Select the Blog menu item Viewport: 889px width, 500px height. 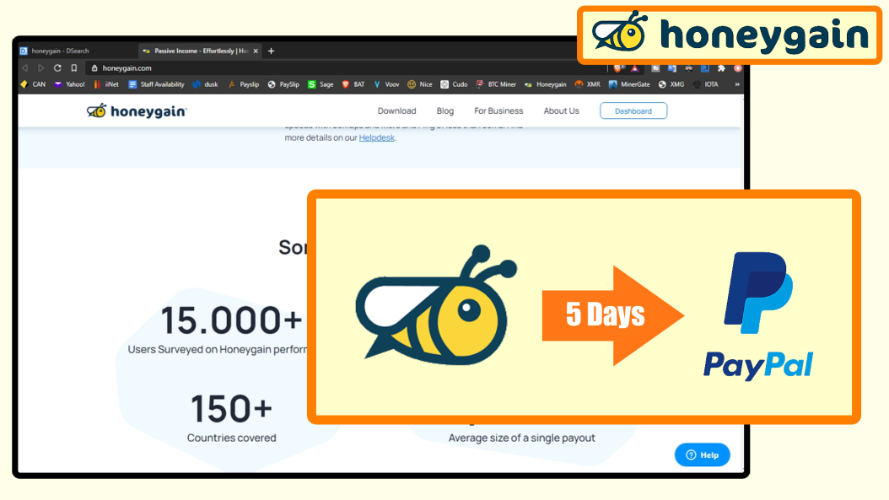tap(444, 110)
